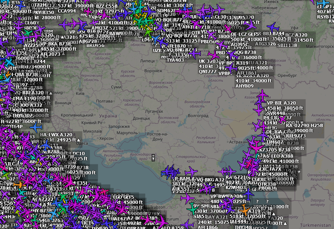Select the purple aircraft above VP-BIE A320 label
This screenshot has width=334, height=229.
point(262,95)
